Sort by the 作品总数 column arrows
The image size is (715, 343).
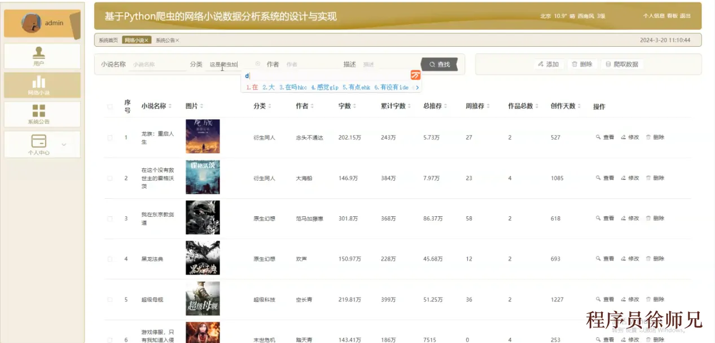(537, 106)
